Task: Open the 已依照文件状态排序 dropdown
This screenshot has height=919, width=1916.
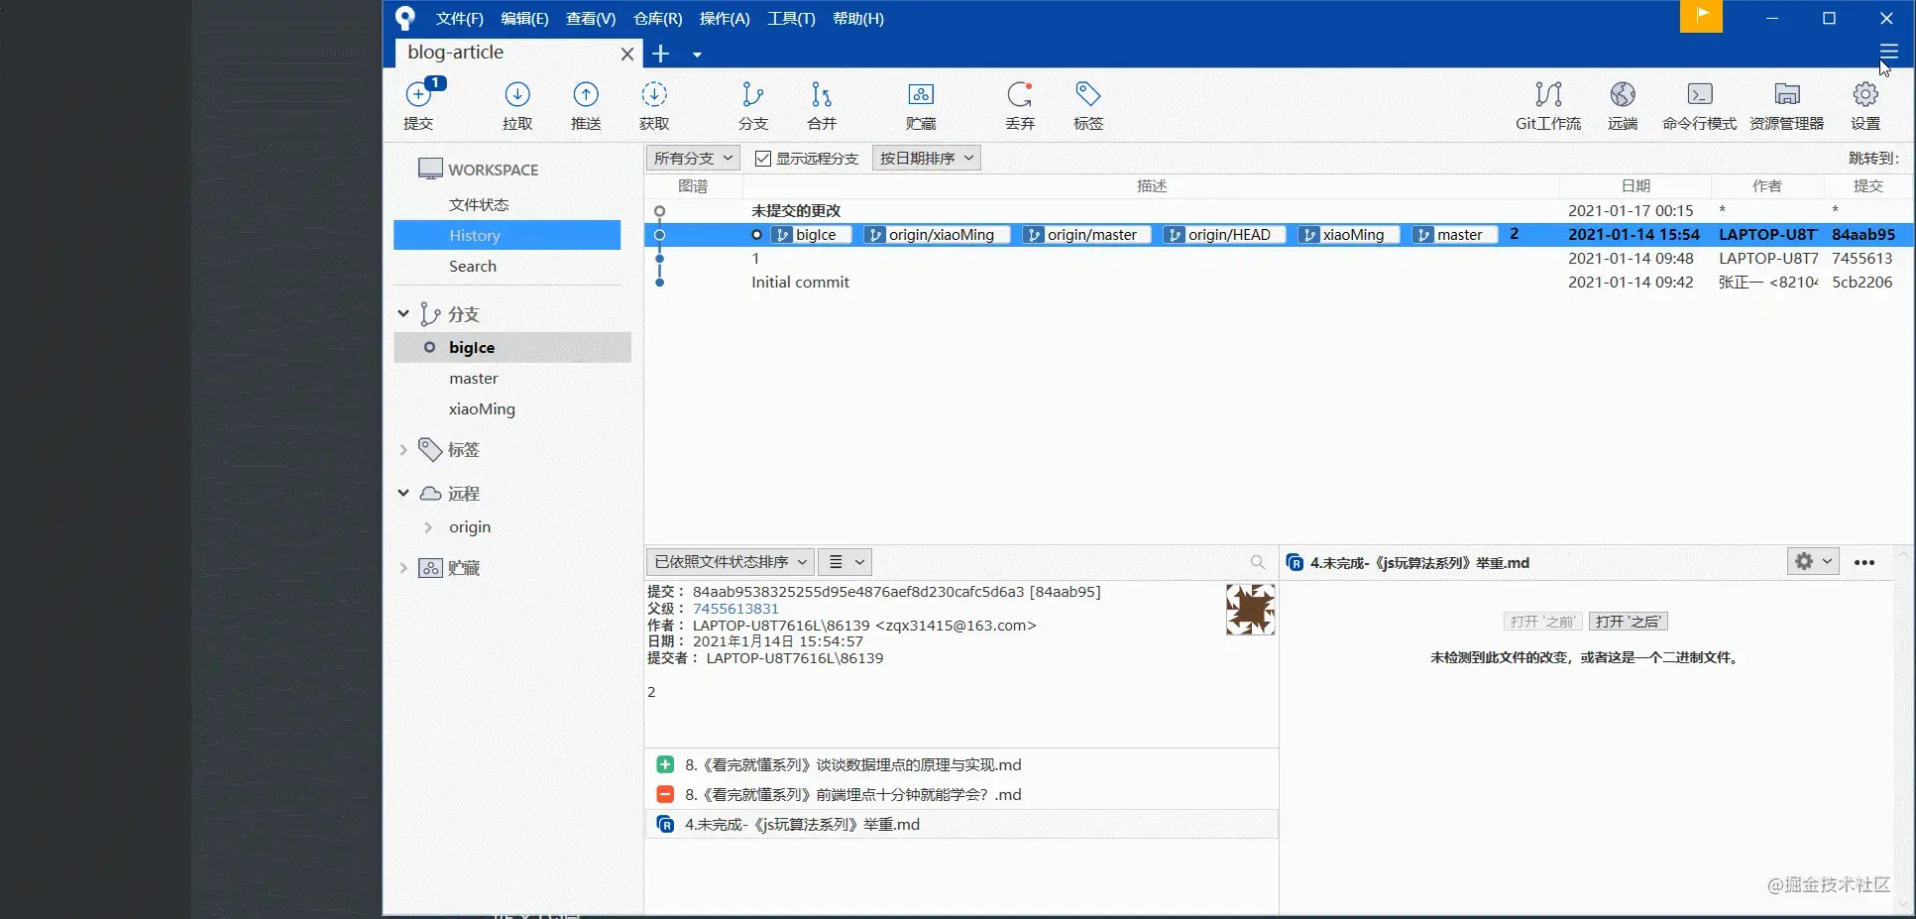Action: (730, 562)
